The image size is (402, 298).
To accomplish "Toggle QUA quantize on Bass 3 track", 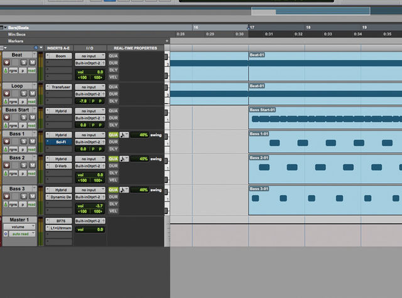I will (113, 189).
